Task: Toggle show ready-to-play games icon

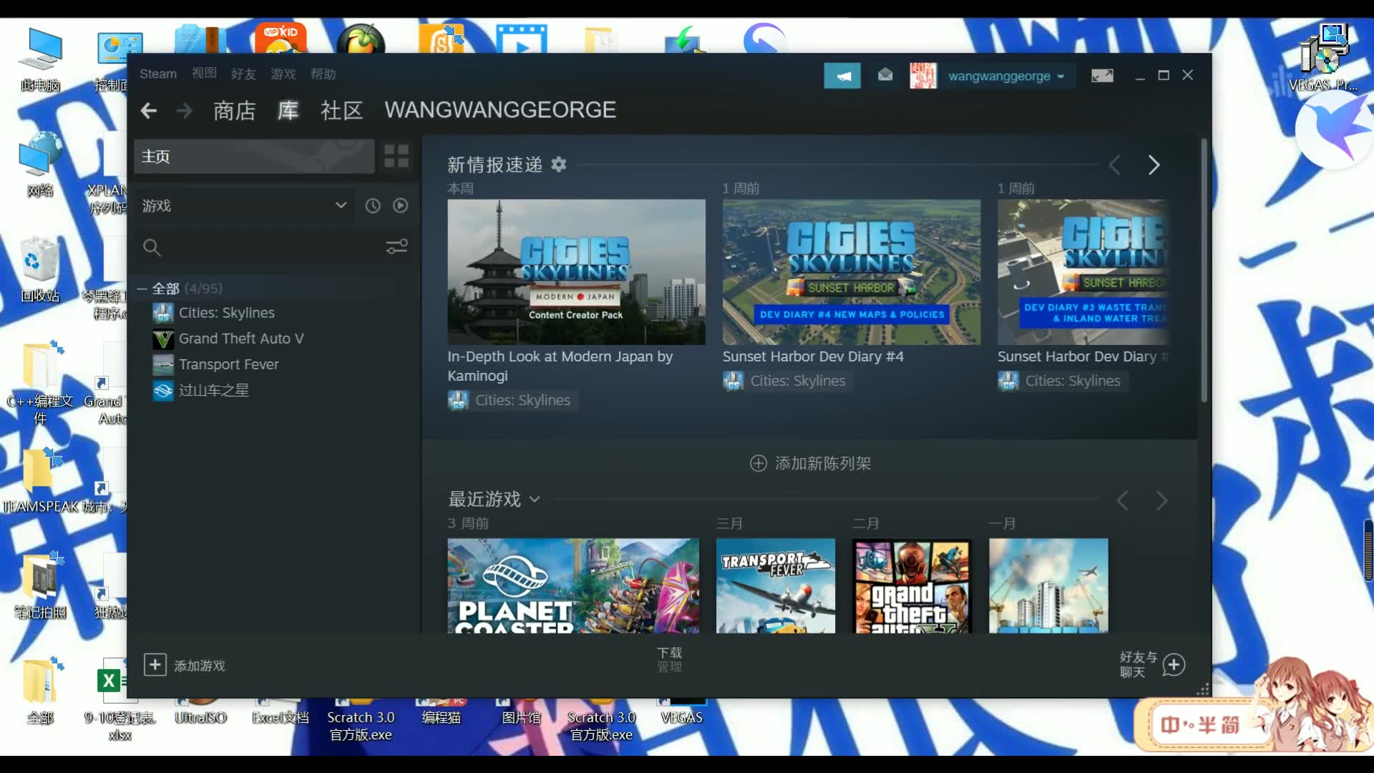Action: [x=401, y=205]
